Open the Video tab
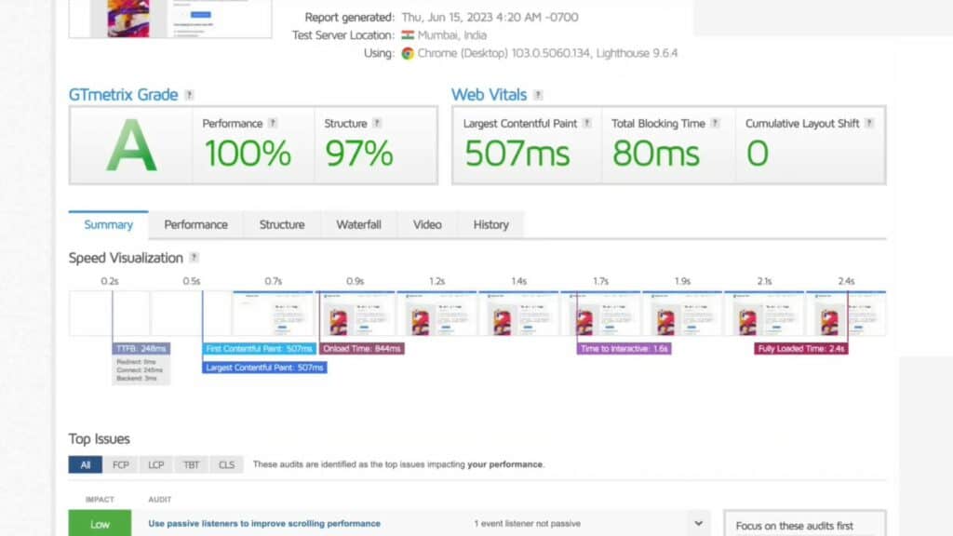This screenshot has height=536, width=953. pyautogui.click(x=427, y=224)
